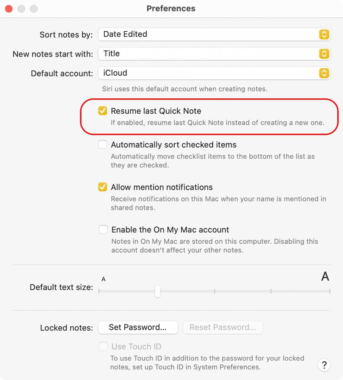Click the yellow chevron on Title dropdown
This screenshot has width=343, height=380.
pos(324,54)
